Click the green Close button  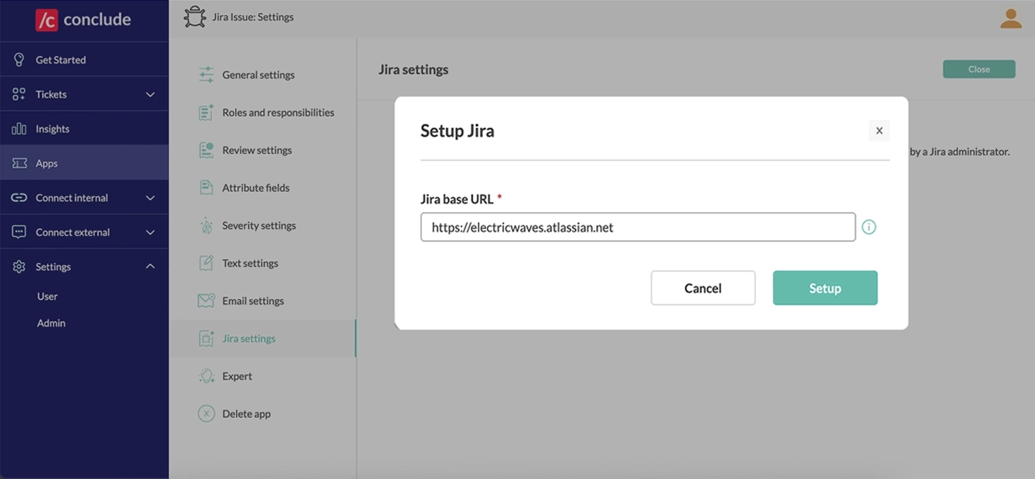point(979,69)
